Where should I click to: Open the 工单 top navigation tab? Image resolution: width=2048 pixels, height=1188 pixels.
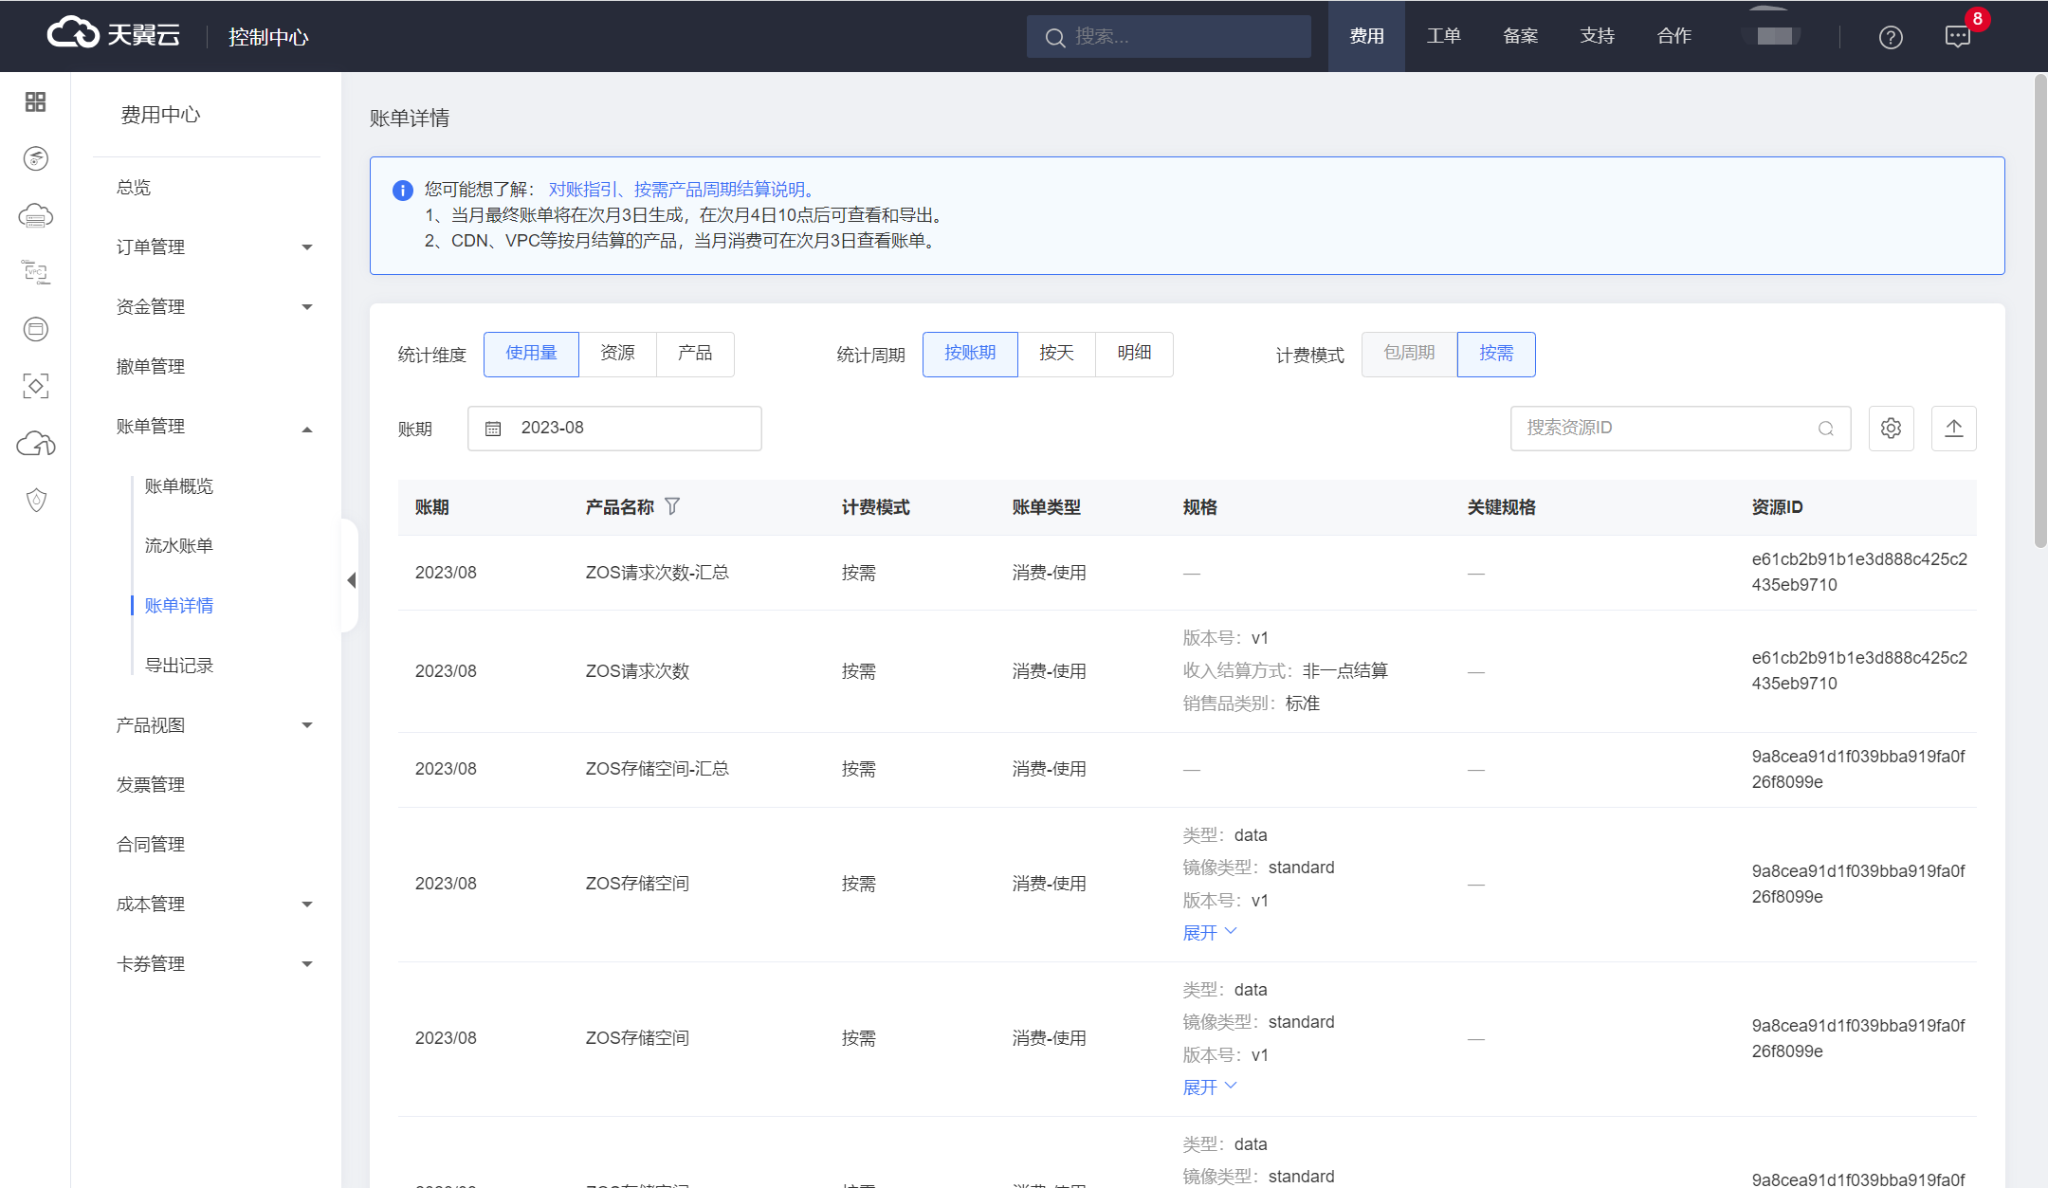point(1443,36)
